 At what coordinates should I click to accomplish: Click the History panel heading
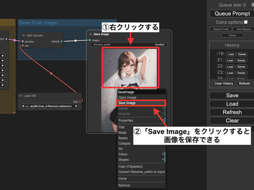(x=232, y=45)
